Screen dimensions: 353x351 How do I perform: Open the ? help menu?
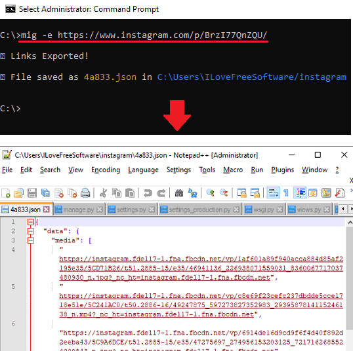click(337, 170)
